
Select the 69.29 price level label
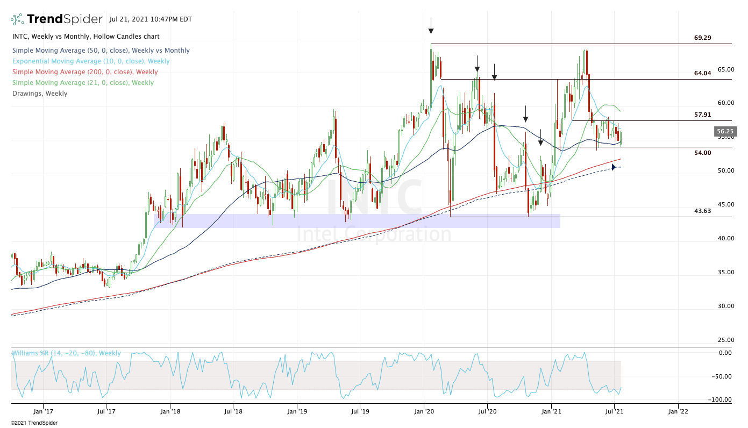point(702,38)
